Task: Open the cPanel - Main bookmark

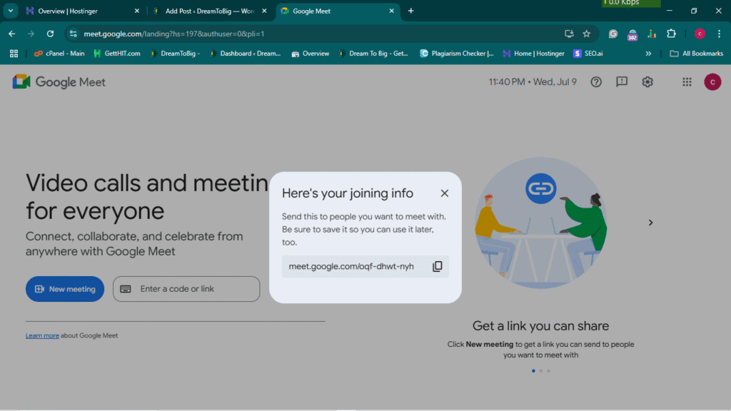Action: point(59,54)
